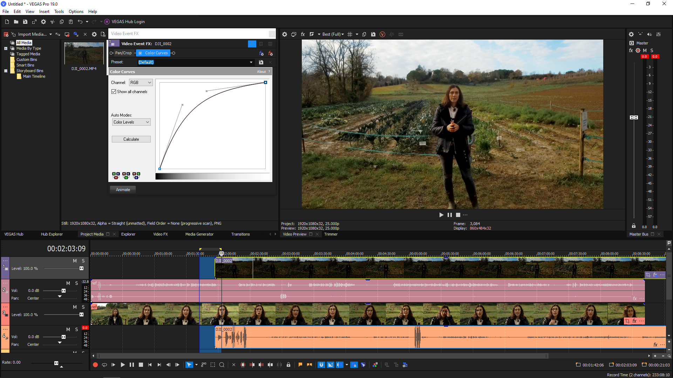Remove selected plug-in icon
Image resolution: width=673 pixels, height=378 pixels.
click(x=270, y=53)
